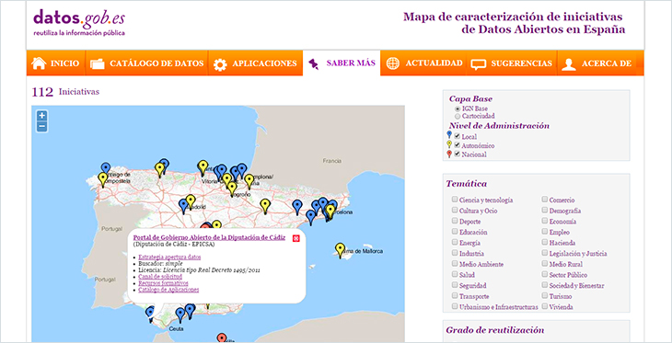The width and height of the screenshot is (672, 343).
Task: Open Portal de Gobierno Abierto title link
Action: 209,238
